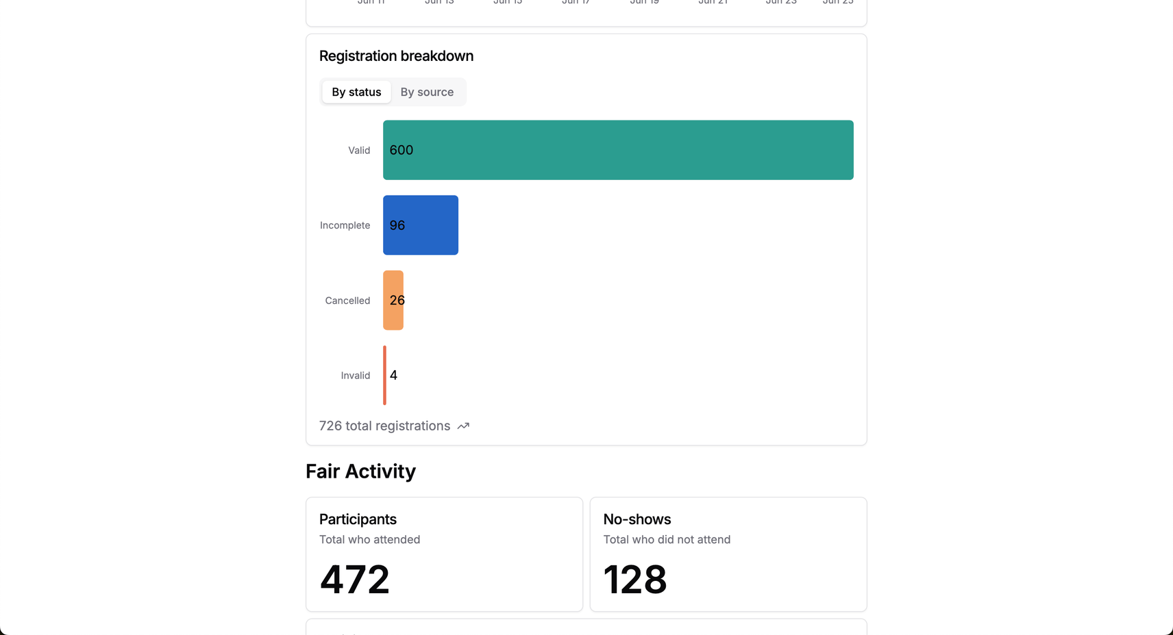Click the Incomplete axis label
Image resolution: width=1173 pixels, height=635 pixels.
tap(345, 226)
